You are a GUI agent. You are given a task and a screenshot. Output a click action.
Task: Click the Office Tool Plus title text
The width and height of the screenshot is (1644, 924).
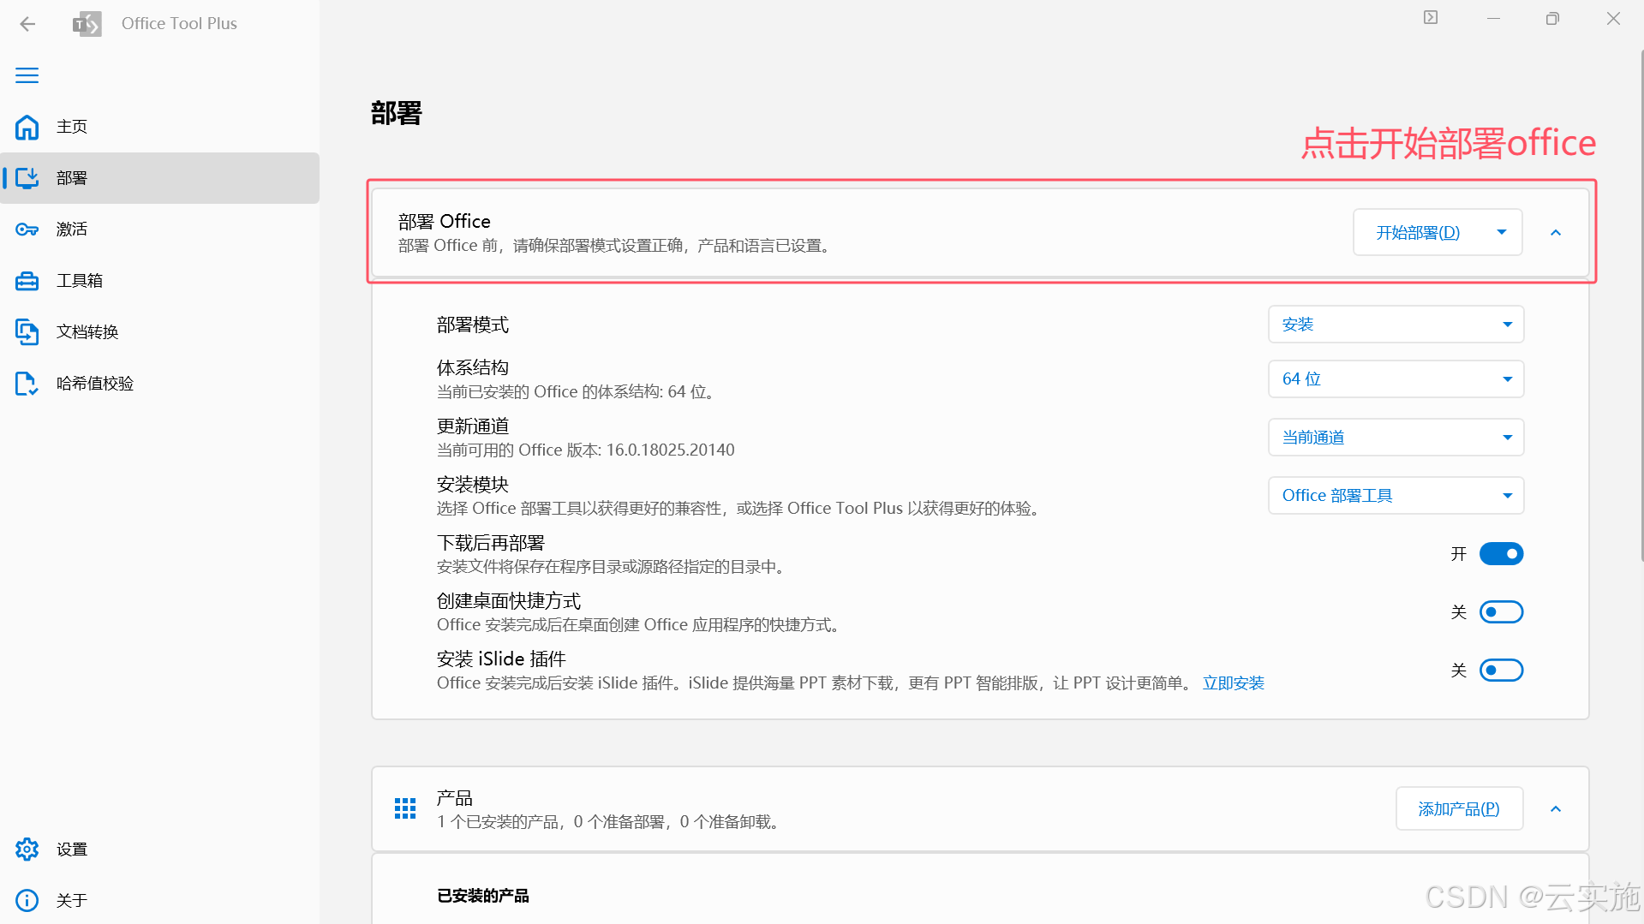[179, 24]
